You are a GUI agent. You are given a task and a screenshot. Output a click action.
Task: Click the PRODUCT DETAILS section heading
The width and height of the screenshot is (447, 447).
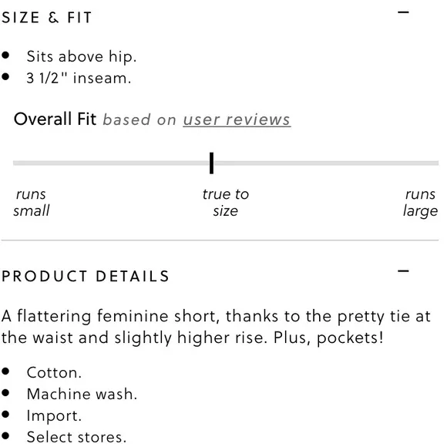click(86, 276)
